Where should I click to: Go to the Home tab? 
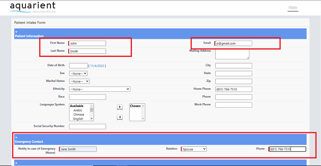click(x=293, y=8)
